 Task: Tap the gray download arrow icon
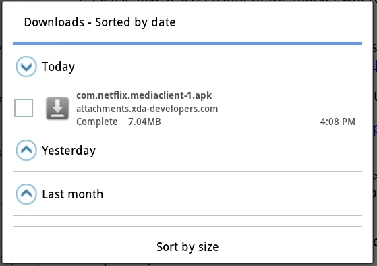57,108
